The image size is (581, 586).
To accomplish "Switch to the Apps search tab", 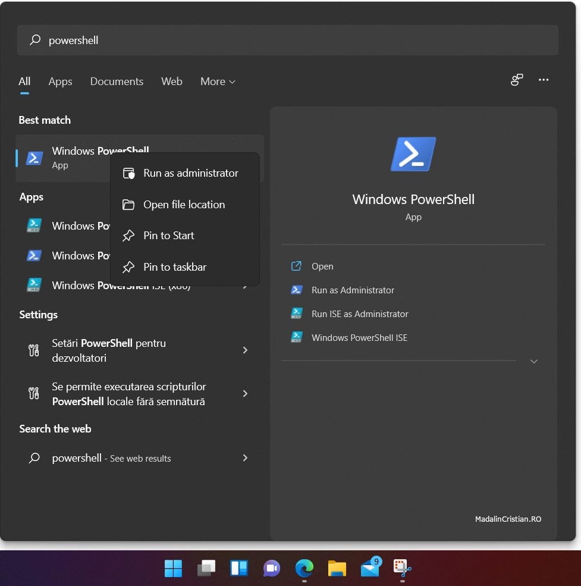I will [60, 82].
